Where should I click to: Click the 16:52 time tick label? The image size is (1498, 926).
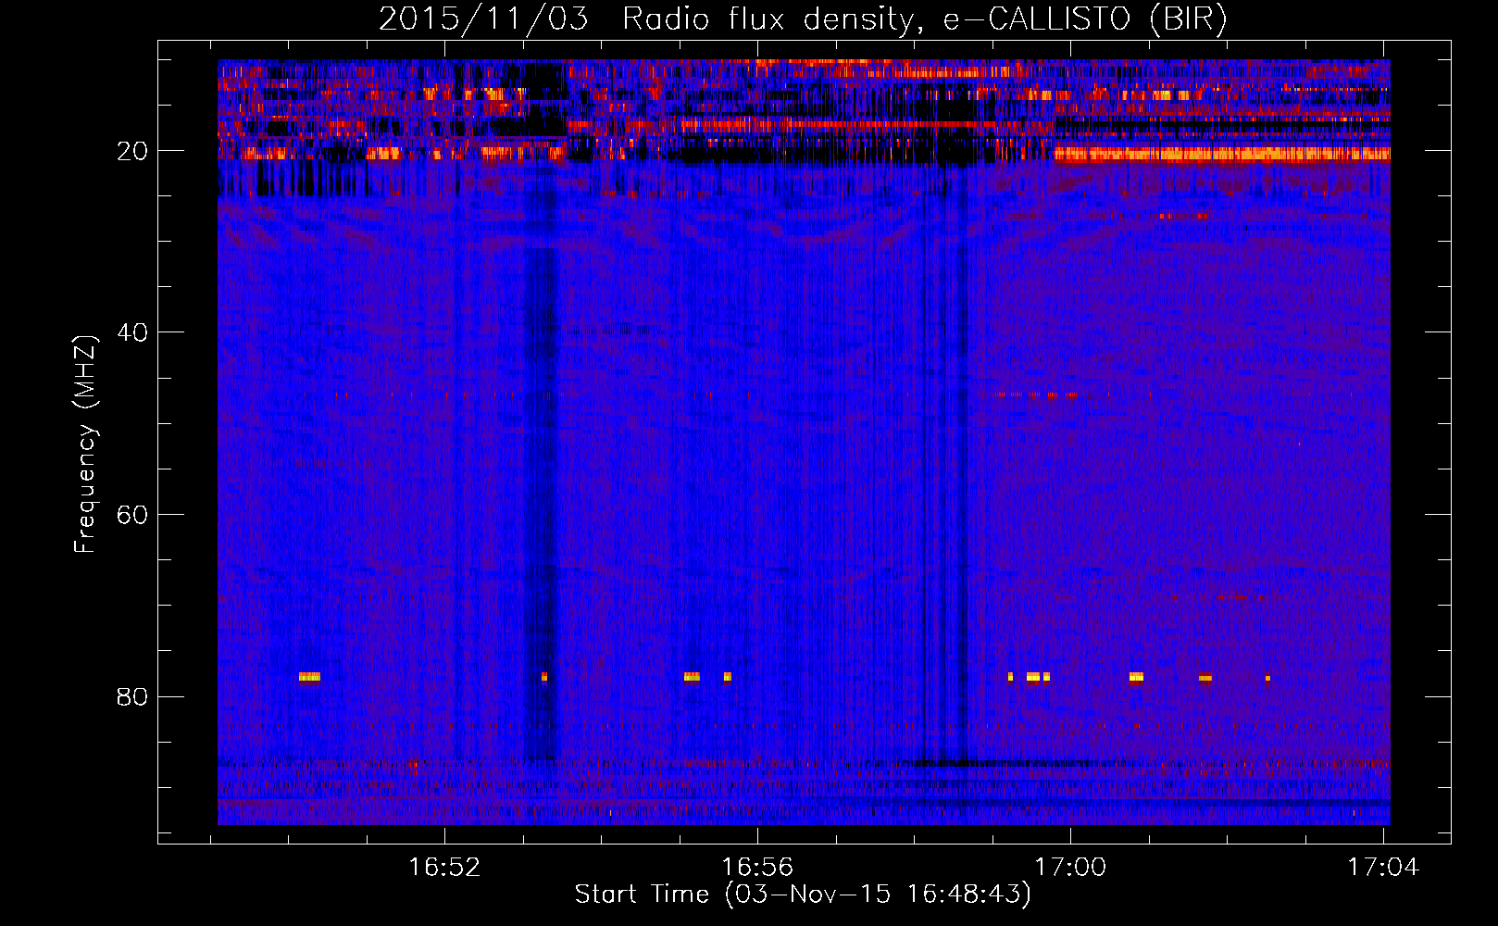[445, 868]
